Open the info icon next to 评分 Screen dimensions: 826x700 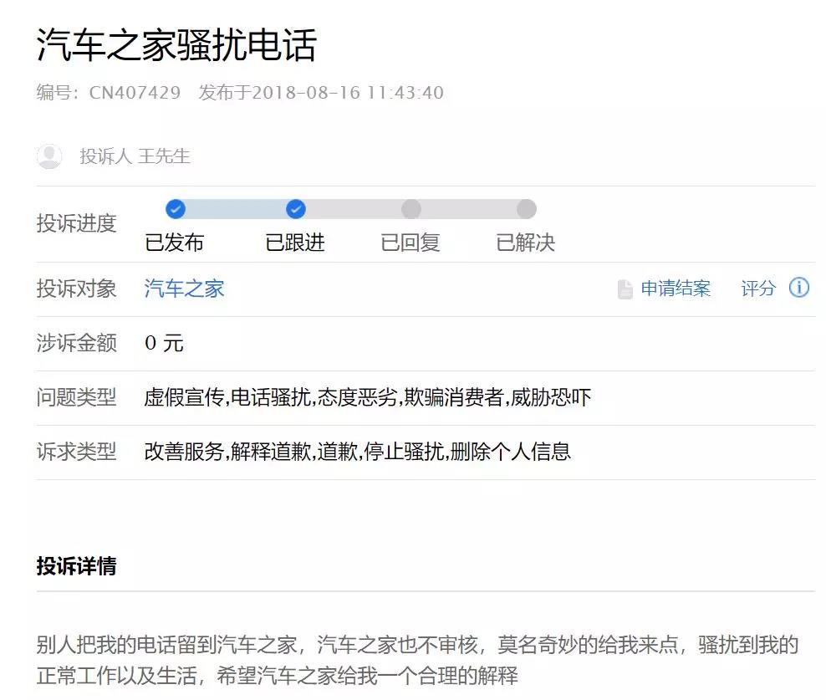[x=799, y=288]
